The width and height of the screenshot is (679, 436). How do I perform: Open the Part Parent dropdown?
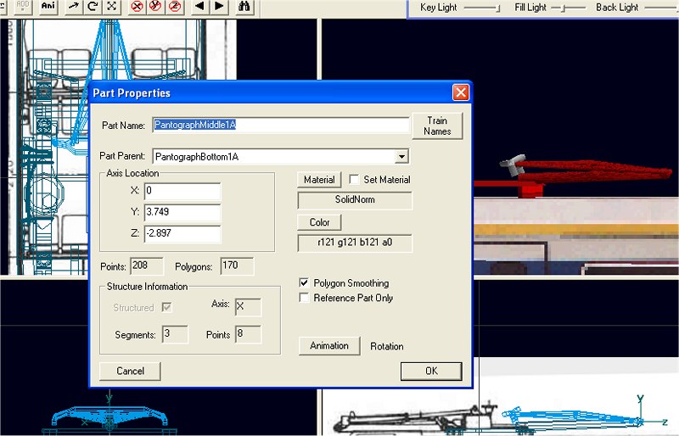pos(401,156)
